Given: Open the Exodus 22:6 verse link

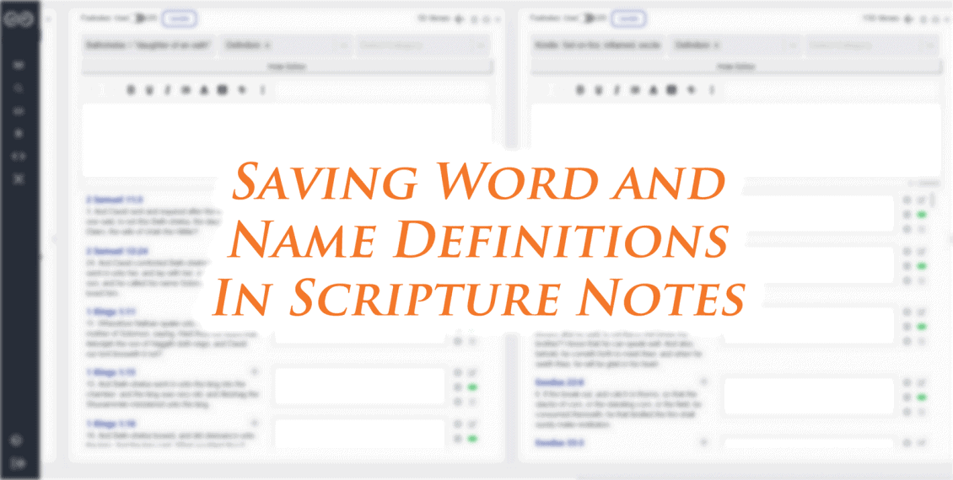Looking at the screenshot, I should (559, 383).
